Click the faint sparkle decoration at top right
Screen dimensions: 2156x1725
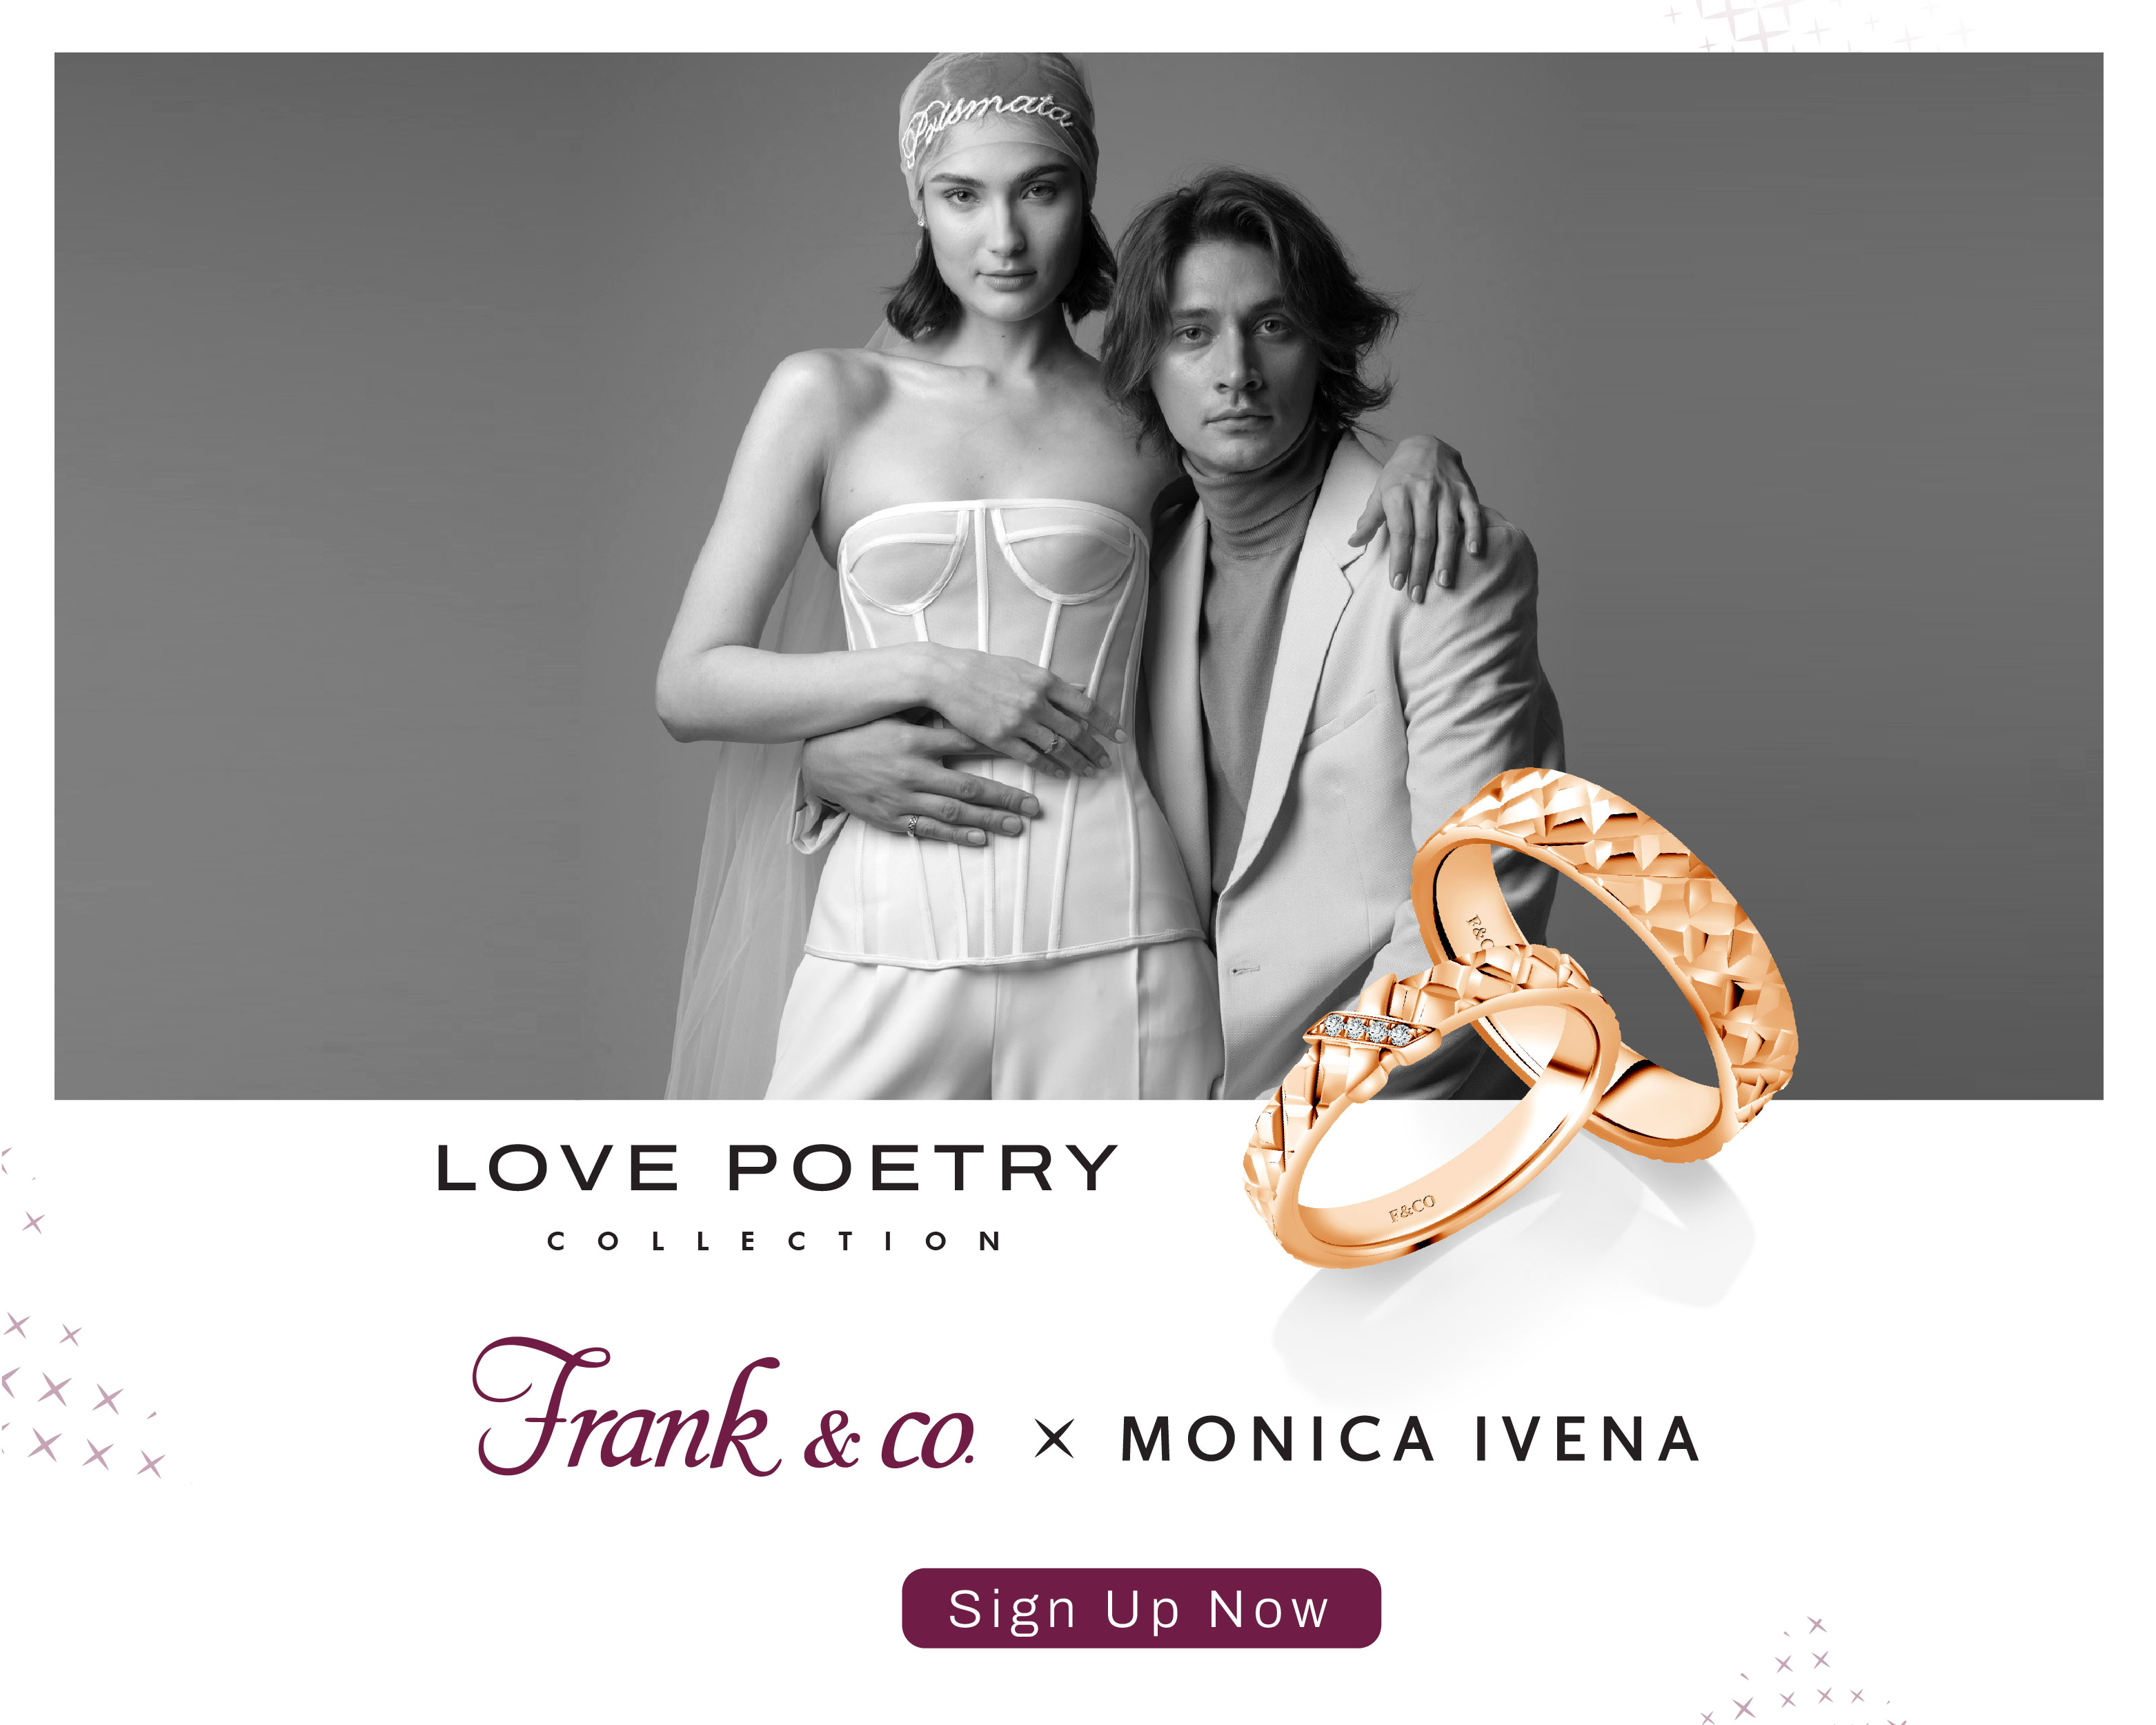click(x=1810, y=25)
